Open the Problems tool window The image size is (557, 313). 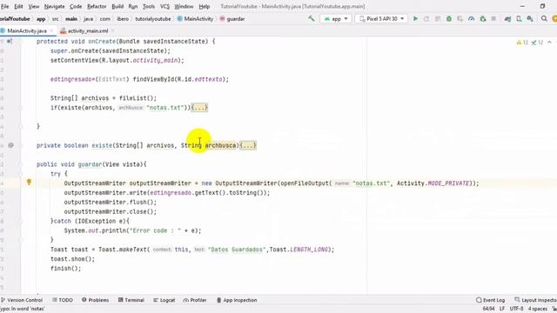96,300
